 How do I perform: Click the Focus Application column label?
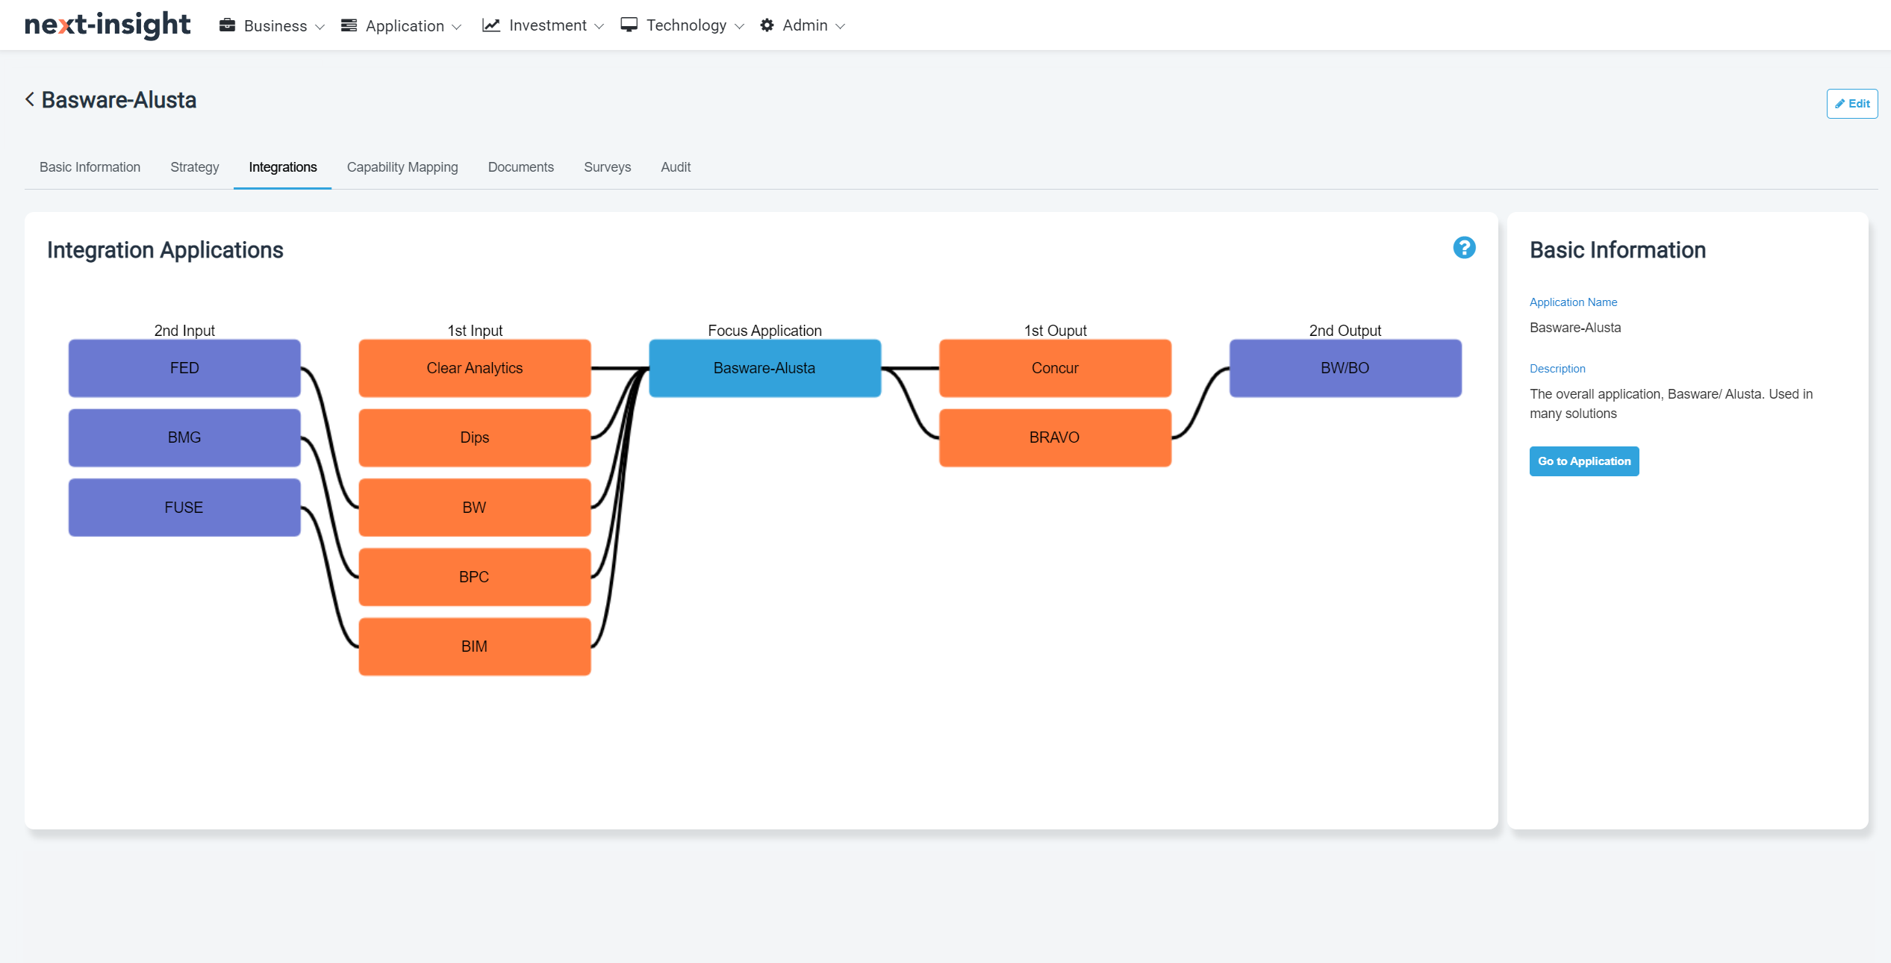tap(764, 330)
